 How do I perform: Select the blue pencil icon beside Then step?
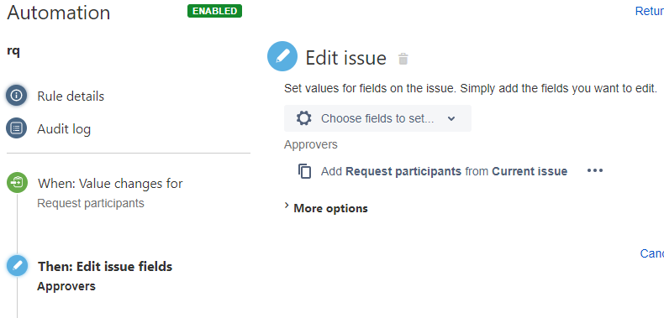(17, 266)
